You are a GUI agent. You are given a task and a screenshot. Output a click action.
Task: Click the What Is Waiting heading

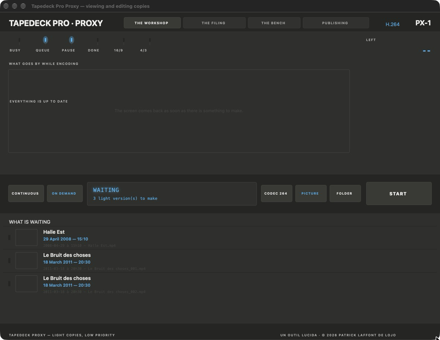(x=30, y=222)
